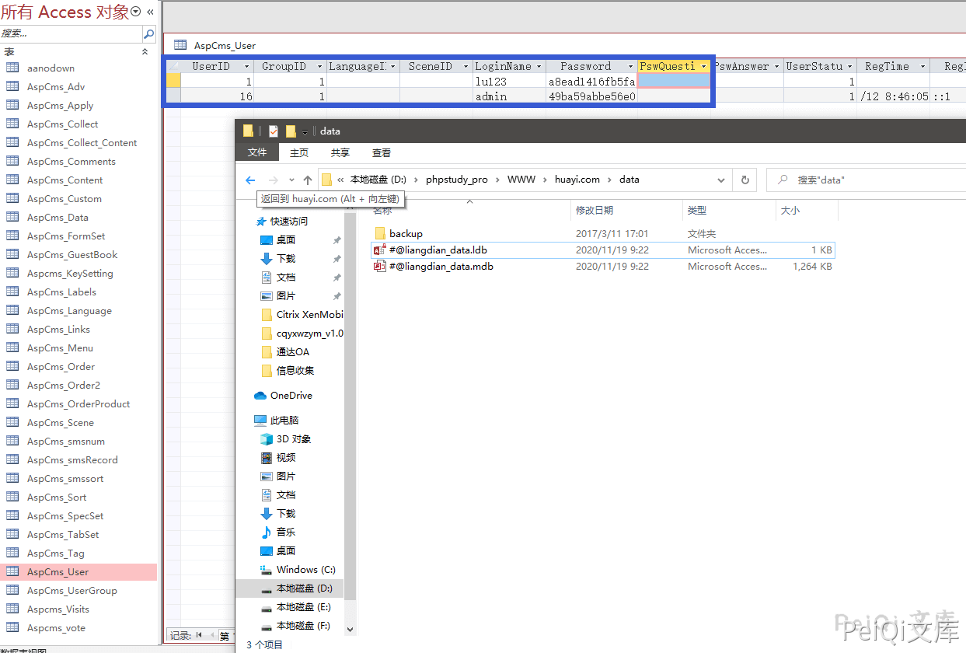Collapse the navigation pane with double chevron
The image size is (966, 653).
[x=150, y=12]
